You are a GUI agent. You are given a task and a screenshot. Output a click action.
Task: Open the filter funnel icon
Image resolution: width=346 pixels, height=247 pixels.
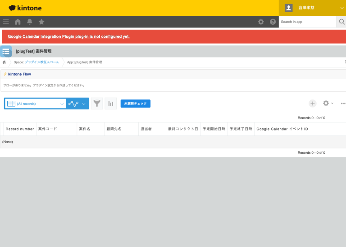tap(97, 103)
